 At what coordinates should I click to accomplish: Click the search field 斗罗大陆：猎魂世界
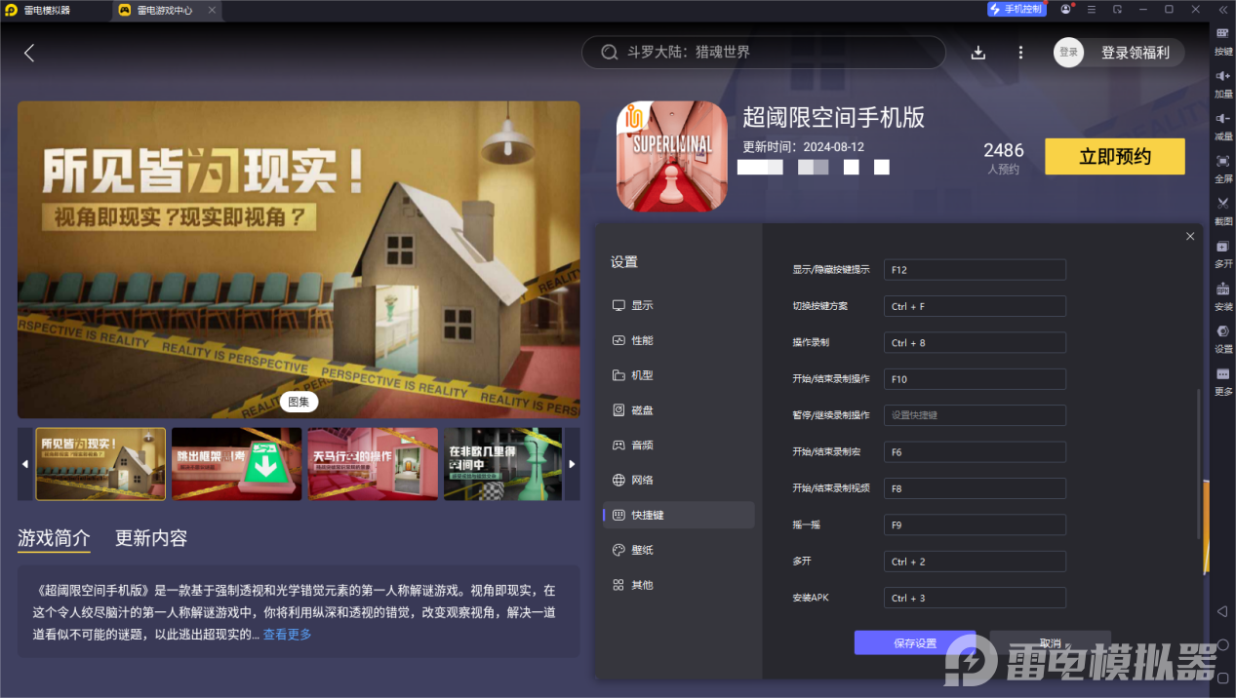[x=764, y=53]
